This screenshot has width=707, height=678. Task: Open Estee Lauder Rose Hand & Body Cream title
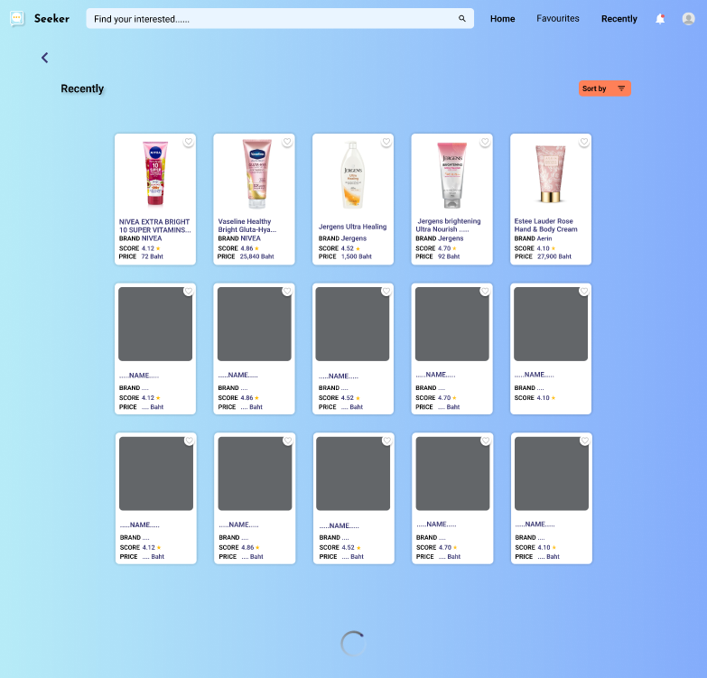click(545, 226)
